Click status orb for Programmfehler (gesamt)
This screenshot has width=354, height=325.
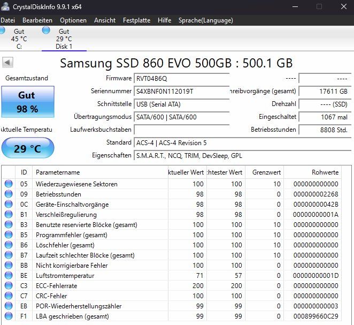9,235
